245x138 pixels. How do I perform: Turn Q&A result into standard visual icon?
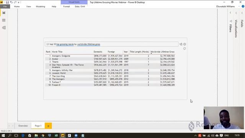tap(181, 44)
